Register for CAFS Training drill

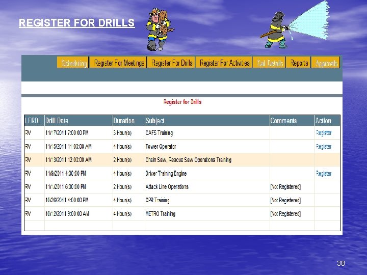[x=324, y=133]
